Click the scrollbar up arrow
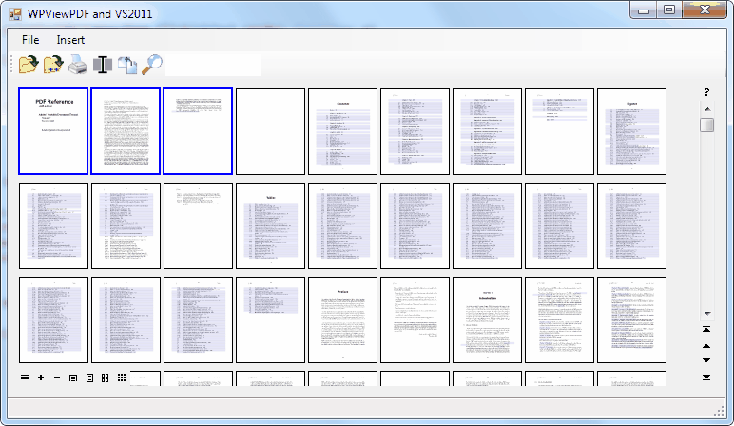 click(x=707, y=109)
